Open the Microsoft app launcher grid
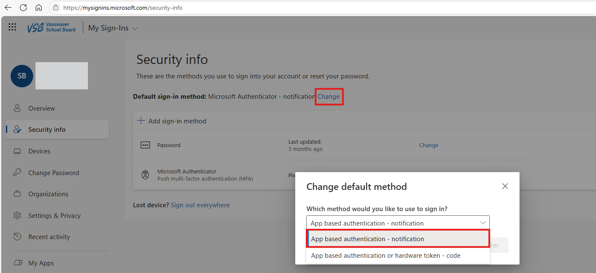 [x=12, y=28]
